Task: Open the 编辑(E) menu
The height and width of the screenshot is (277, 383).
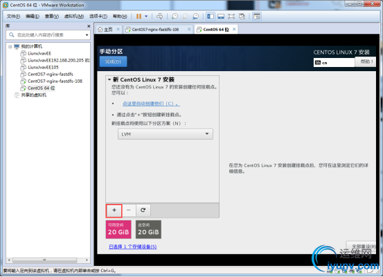Action: (x=33, y=17)
